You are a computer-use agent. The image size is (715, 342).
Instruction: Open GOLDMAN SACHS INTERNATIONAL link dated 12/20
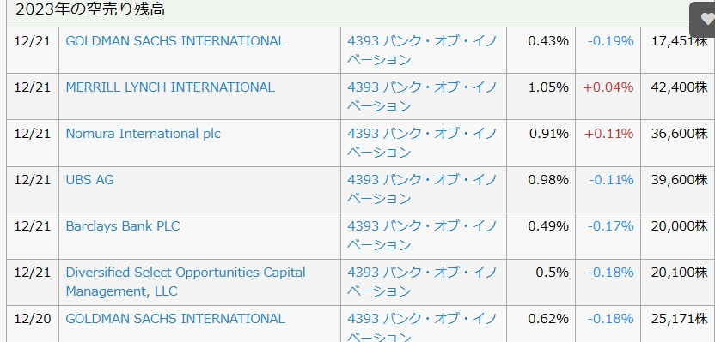tap(175, 318)
